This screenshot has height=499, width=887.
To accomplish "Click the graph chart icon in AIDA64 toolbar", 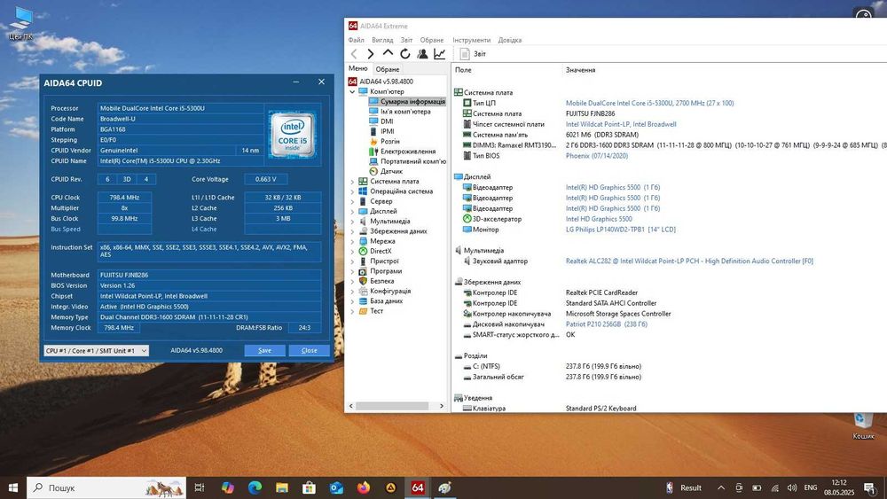I will point(440,54).
